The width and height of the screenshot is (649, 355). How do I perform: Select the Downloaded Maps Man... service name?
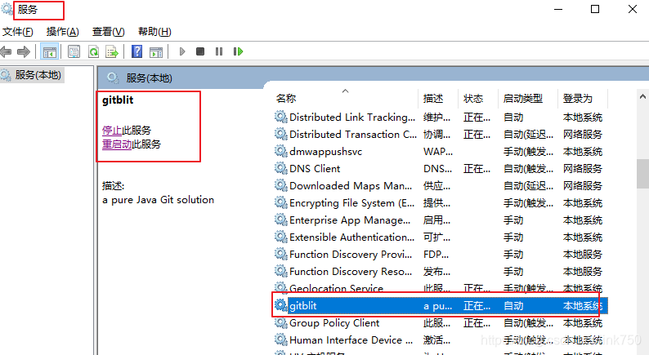(x=351, y=186)
